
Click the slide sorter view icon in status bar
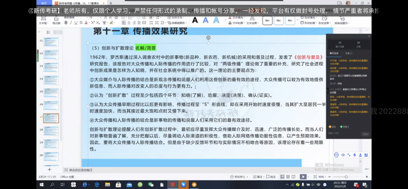[x=288, y=177]
